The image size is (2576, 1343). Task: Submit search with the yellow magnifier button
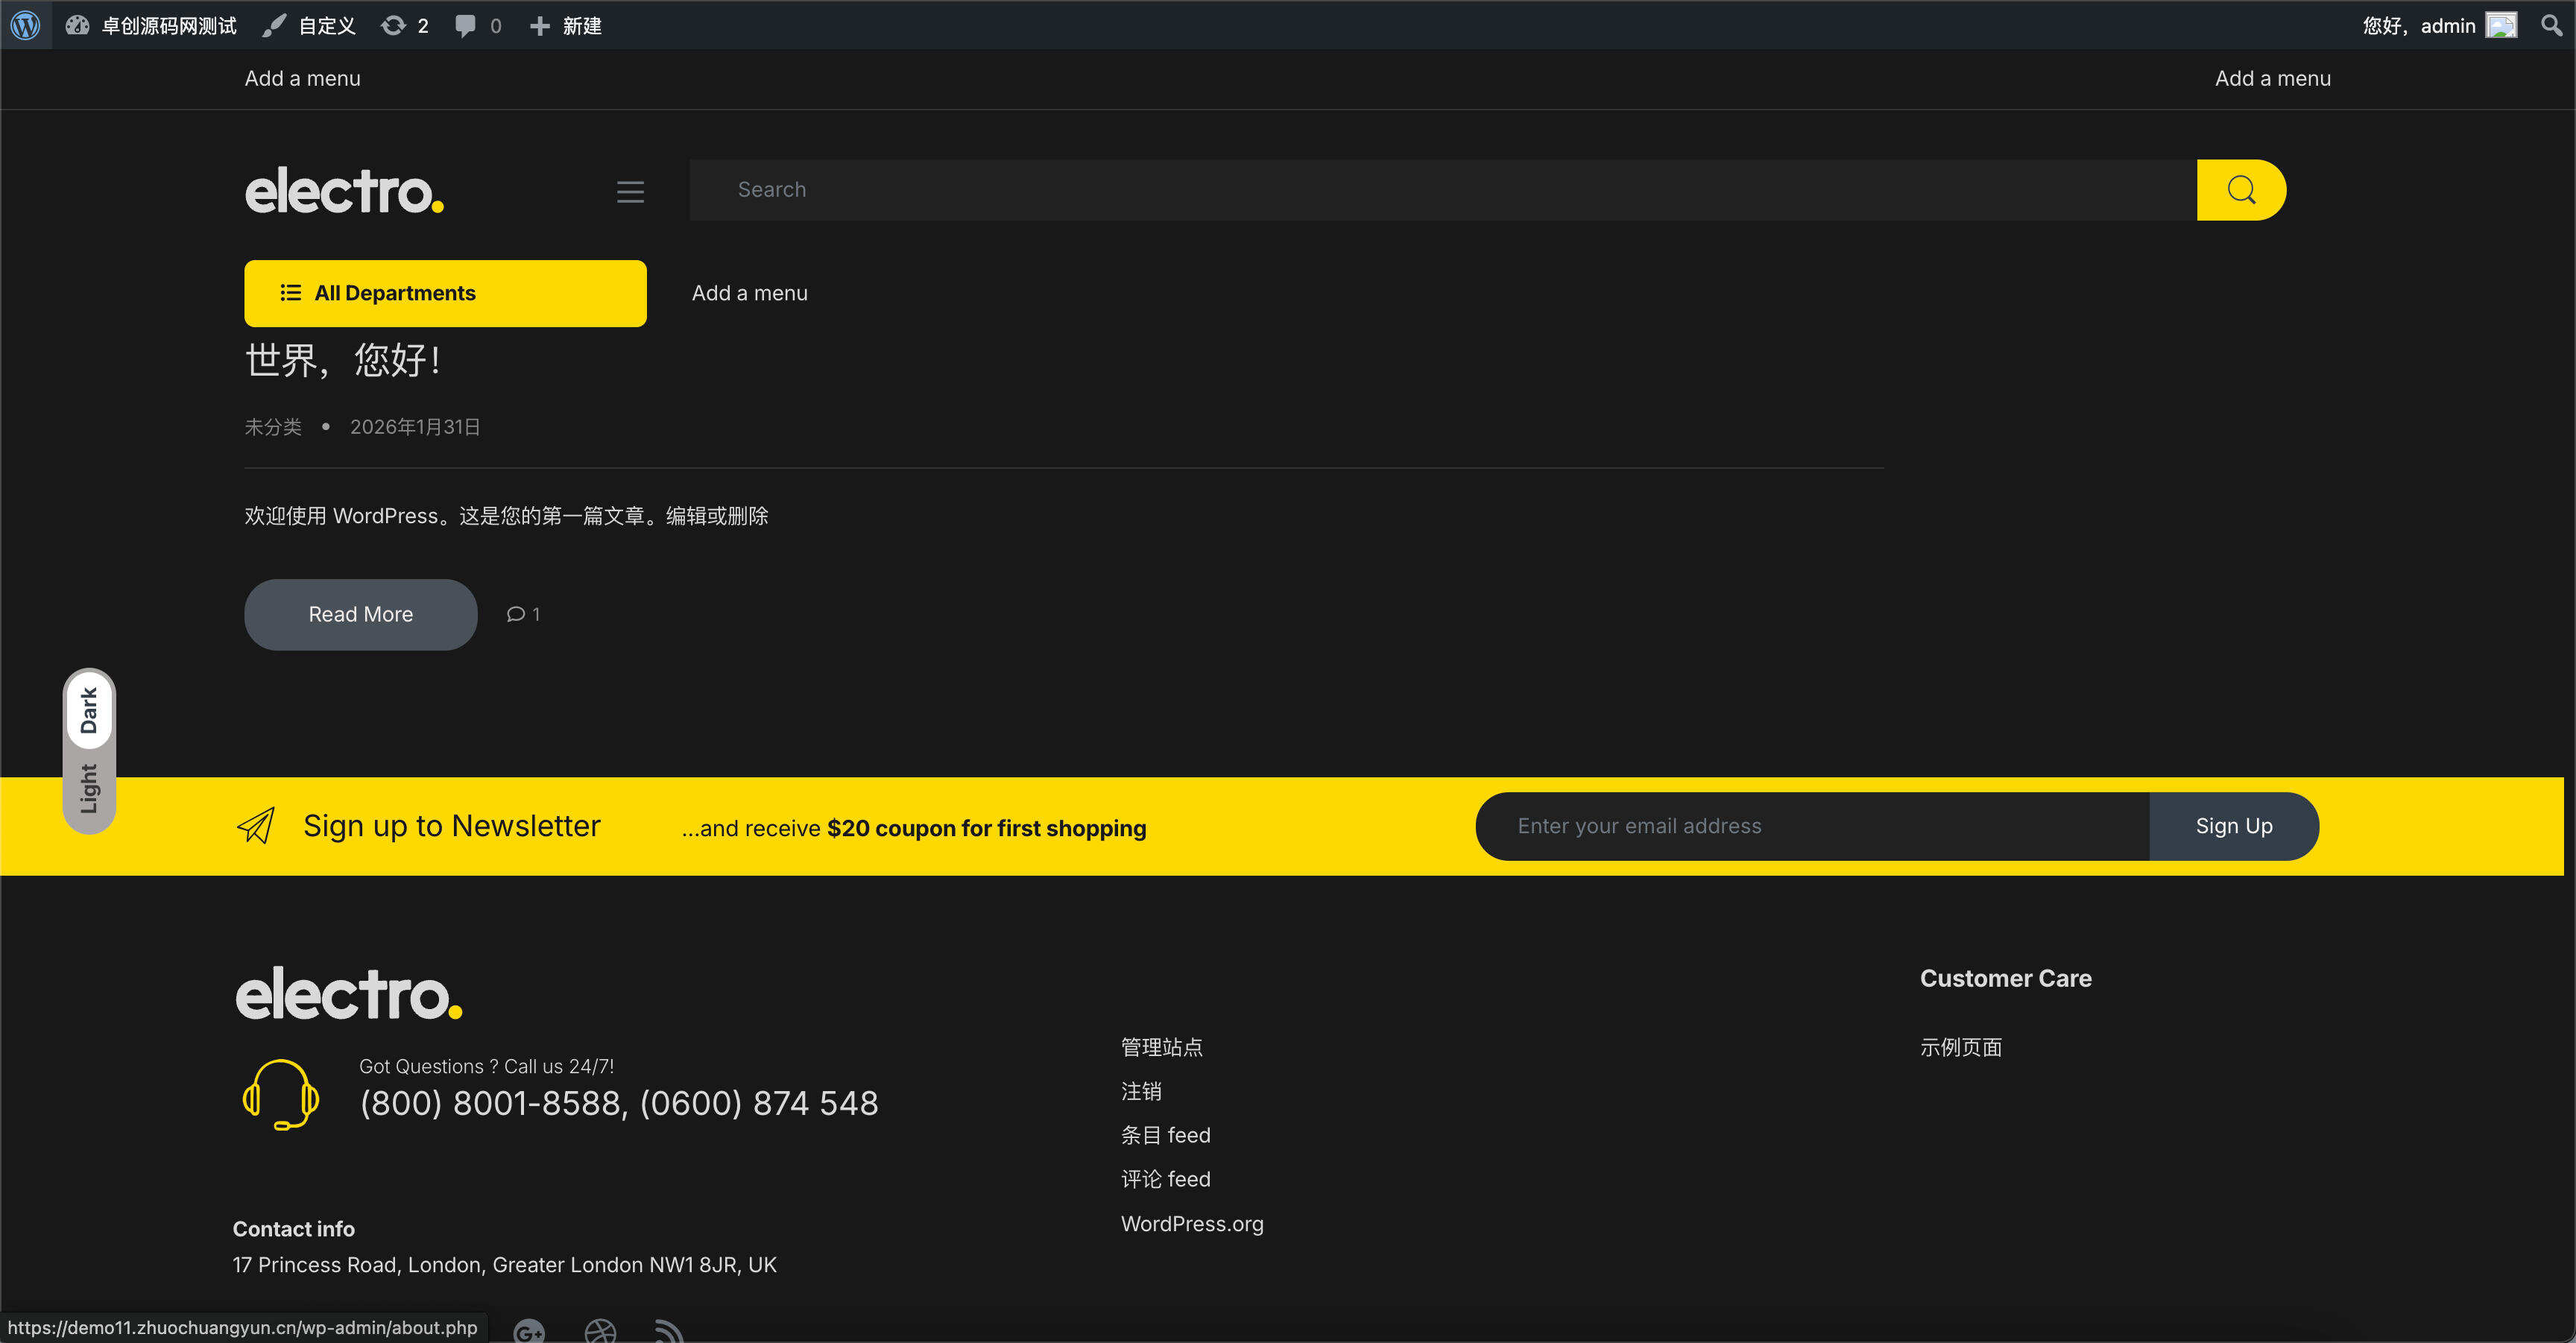(x=2241, y=189)
